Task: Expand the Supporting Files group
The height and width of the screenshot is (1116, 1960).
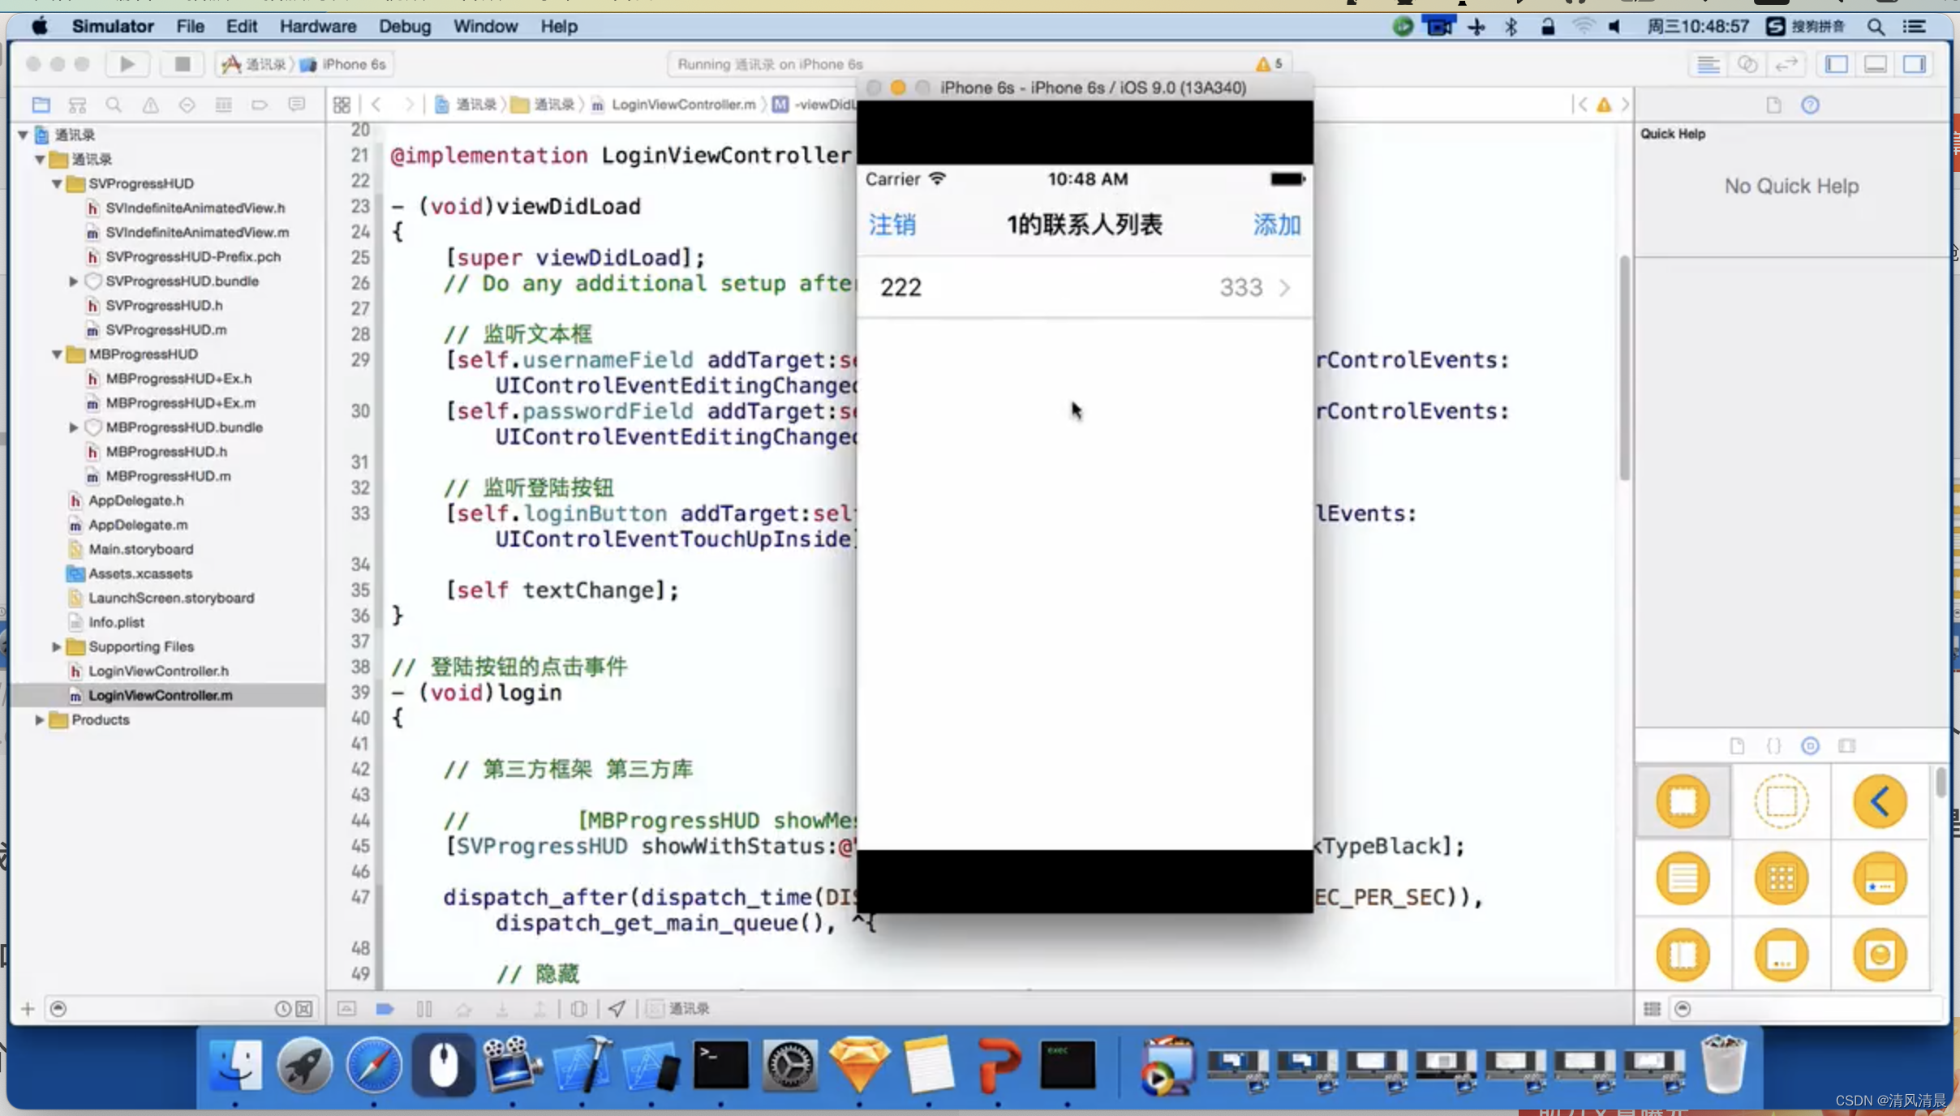Action: tap(56, 647)
